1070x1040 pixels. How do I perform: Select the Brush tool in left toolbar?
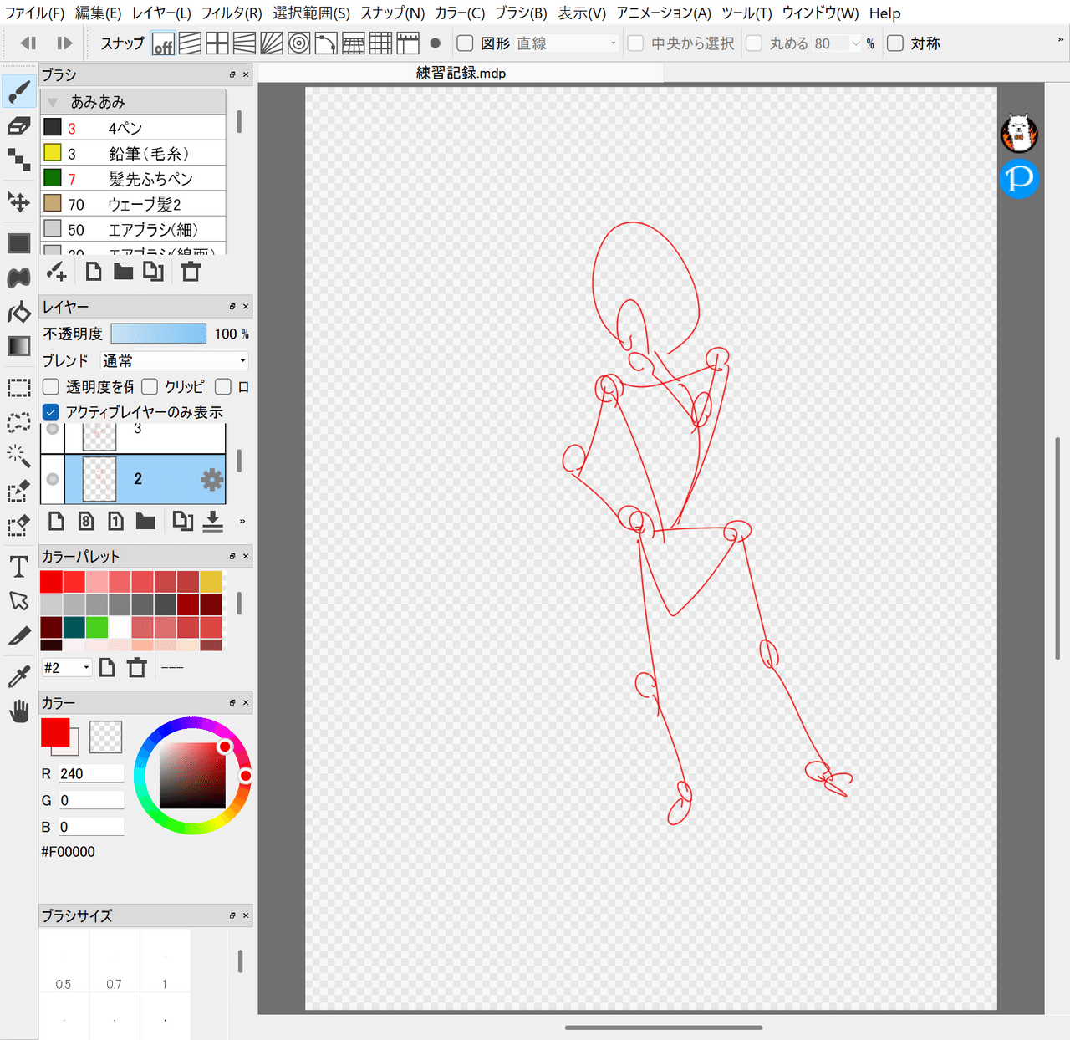click(x=19, y=92)
